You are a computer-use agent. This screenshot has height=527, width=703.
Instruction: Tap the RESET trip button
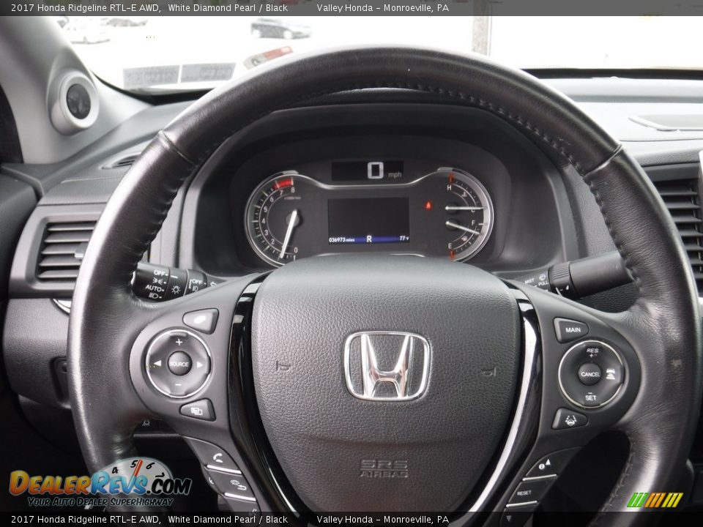[x=526, y=493]
